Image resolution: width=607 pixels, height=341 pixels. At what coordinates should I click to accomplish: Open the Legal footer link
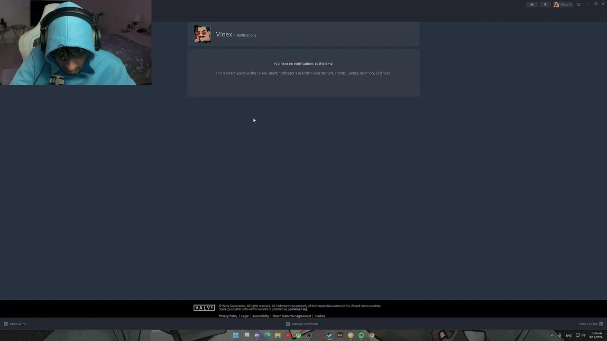245,316
